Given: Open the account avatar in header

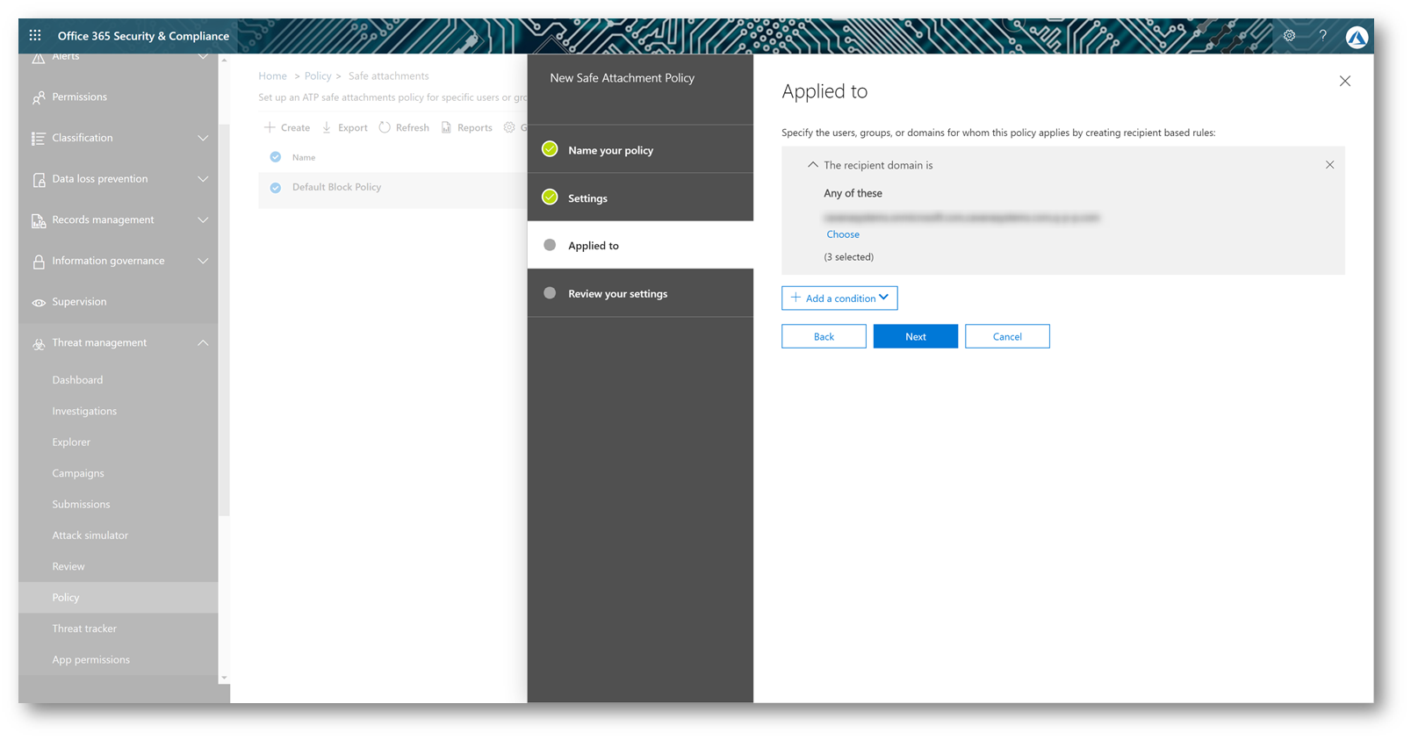Looking at the screenshot, I should coord(1357,37).
